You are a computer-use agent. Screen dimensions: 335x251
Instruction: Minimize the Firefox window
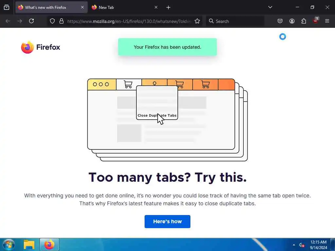point(297,7)
